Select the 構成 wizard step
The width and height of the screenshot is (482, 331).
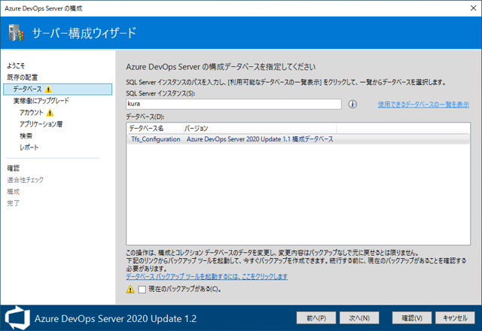click(x=14, y=192)
